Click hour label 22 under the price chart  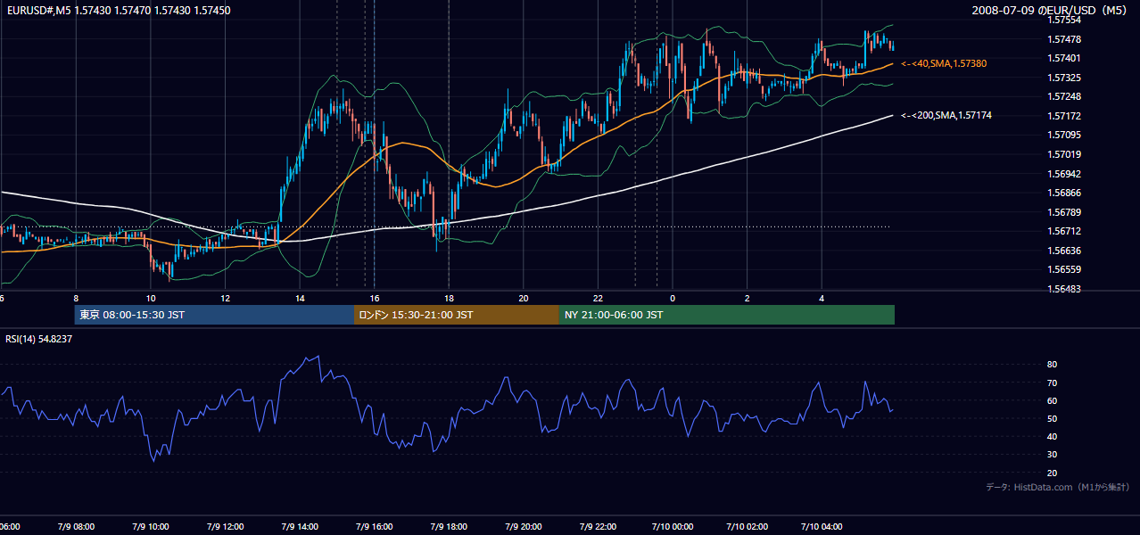tap(598, 298)
